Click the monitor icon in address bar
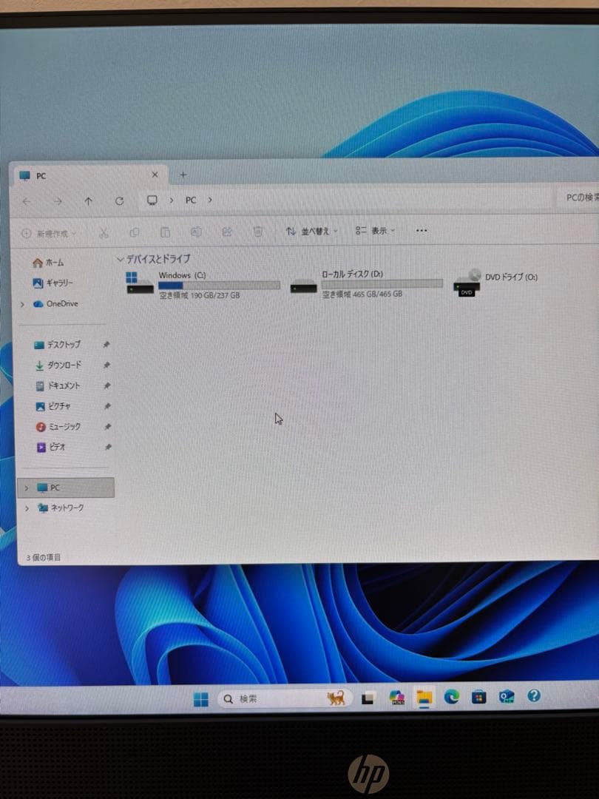The image size is (599, 799). [152, 200]
